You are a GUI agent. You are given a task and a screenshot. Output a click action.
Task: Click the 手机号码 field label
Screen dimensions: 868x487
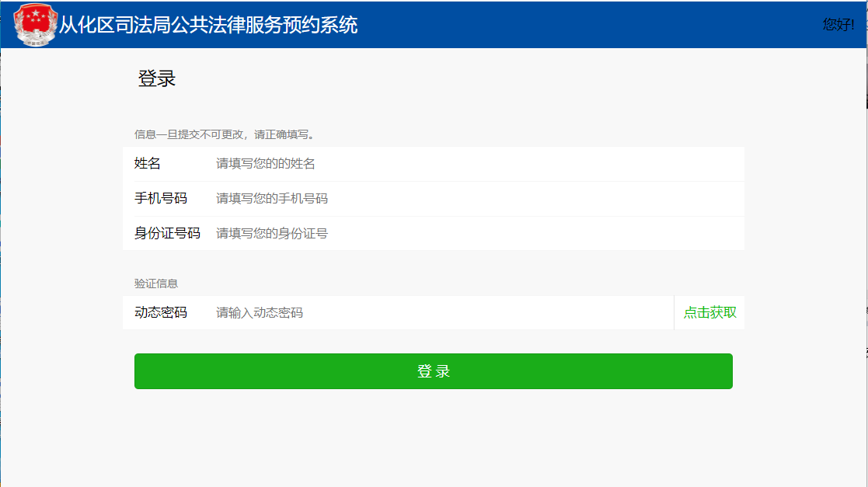[x=161, y=199]
